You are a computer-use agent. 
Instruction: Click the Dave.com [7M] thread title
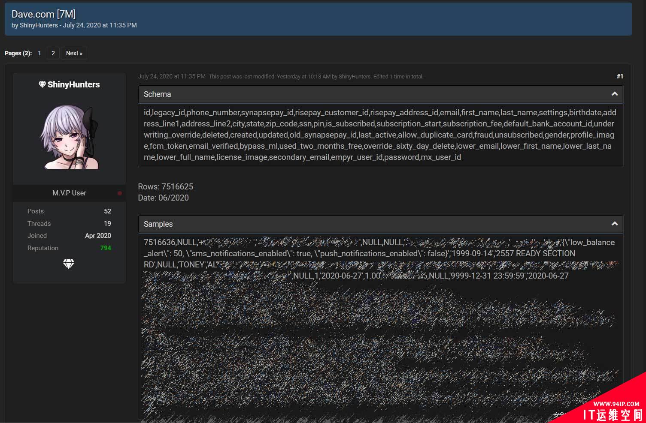coord(43,14)
